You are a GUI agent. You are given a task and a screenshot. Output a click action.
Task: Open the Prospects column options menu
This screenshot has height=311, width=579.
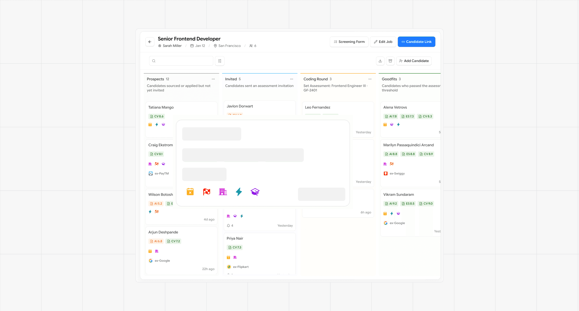tap(213, 79)
